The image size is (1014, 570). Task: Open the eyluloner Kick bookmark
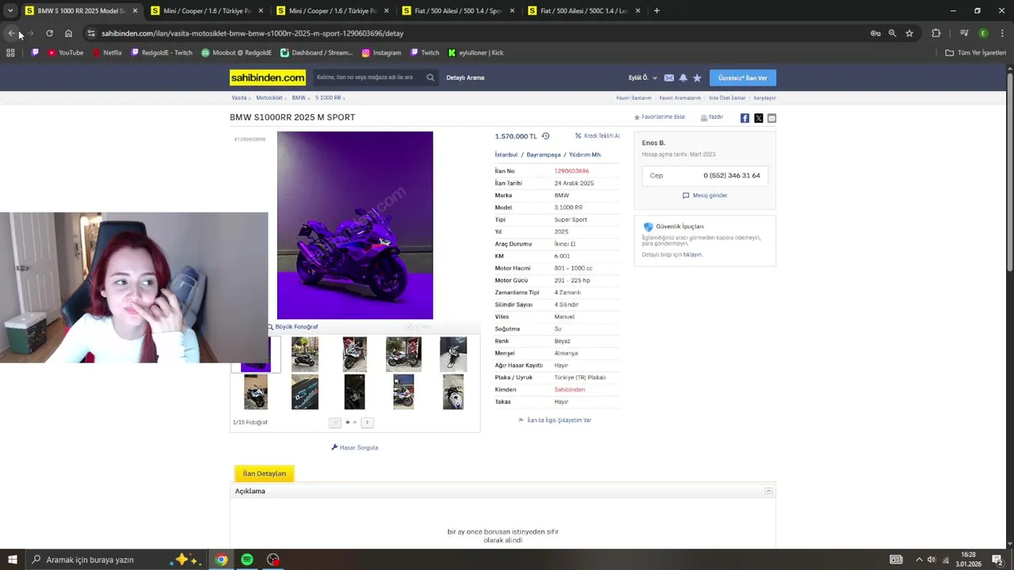pos(475,53)
